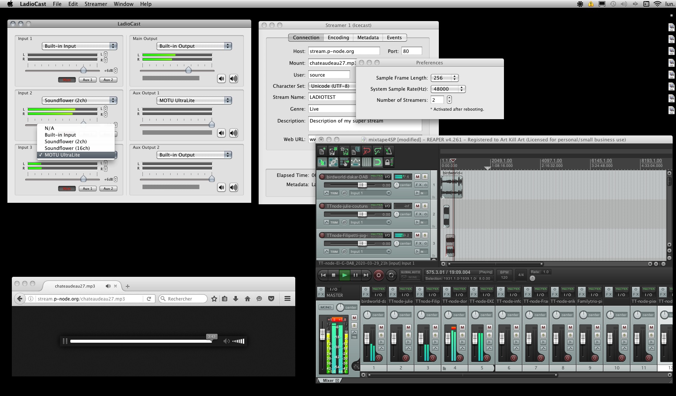This screenshot has width=676, height=396.
Task: Click the REAPER transport record button
Action: click(378, 275)
